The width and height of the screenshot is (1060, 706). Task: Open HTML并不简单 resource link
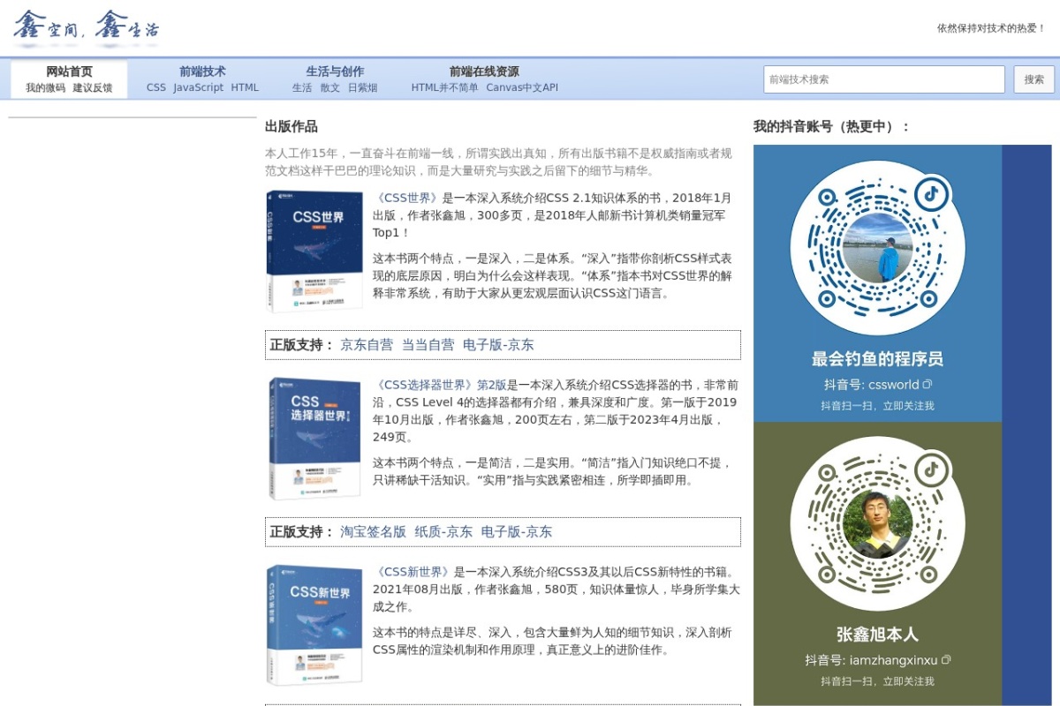[444, 88]
